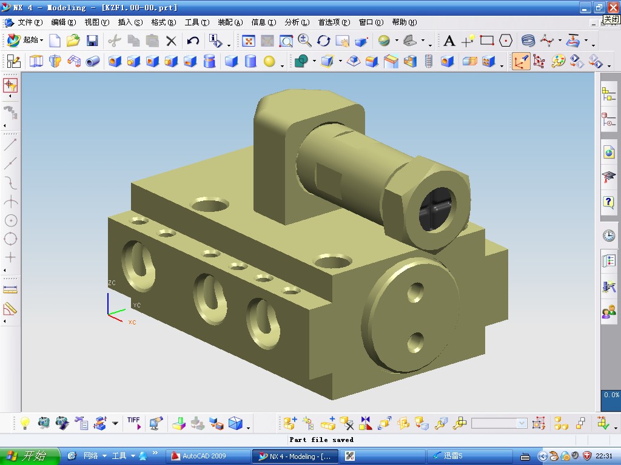Click the Fit view icon
The image size is (621, 465).
pyautogui.click(x=248, y=41)
